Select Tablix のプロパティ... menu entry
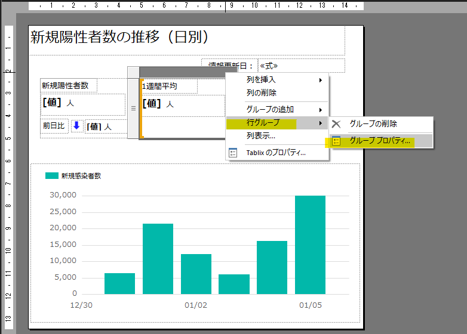The image size is (467, 334). [276, 153]
